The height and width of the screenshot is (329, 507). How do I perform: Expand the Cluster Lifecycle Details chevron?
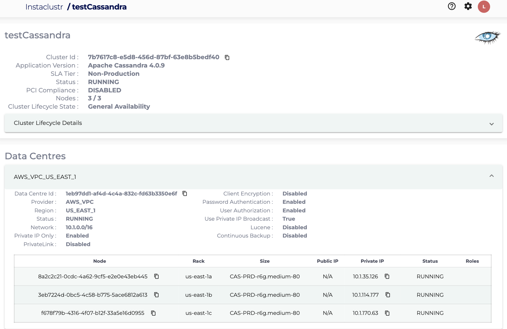click(x=492, y=124)
